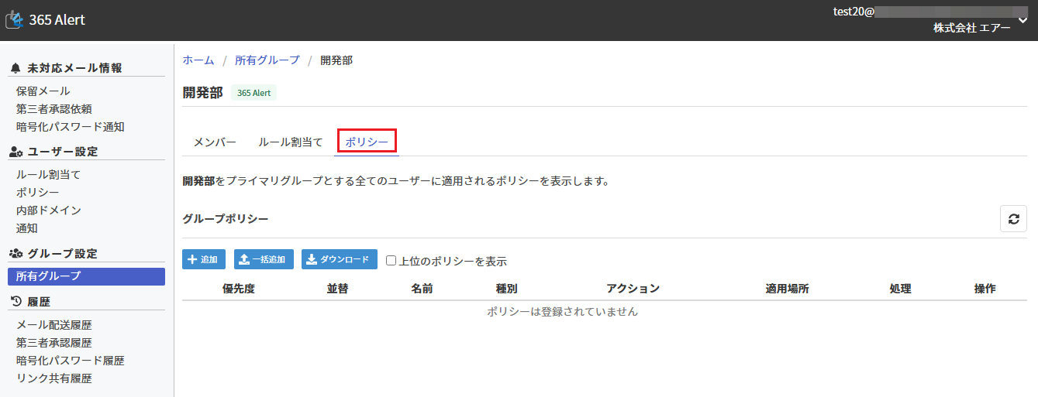Click the 365 Alert logo icon
This screenshot has width=1038, height=397.
click(x=15, y=20)
